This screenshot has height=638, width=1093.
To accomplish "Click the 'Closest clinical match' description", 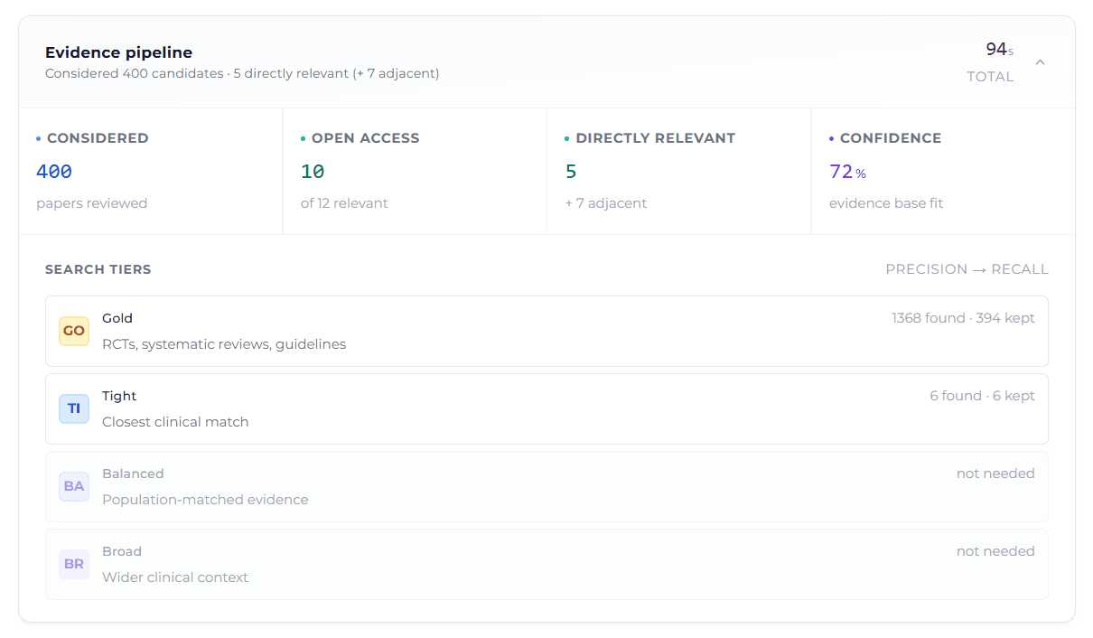I will (x=175, y=422).
